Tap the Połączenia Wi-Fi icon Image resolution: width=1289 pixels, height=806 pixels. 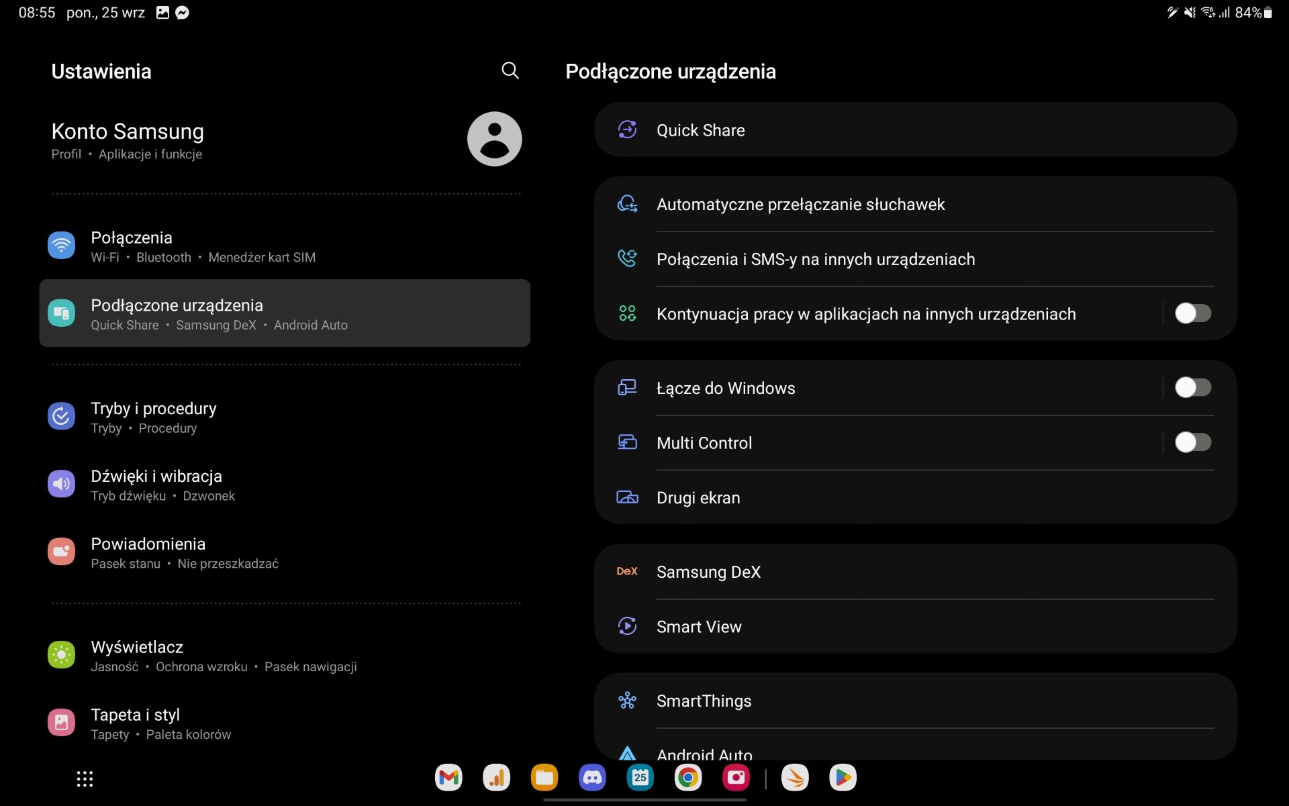tap(61, 245)
